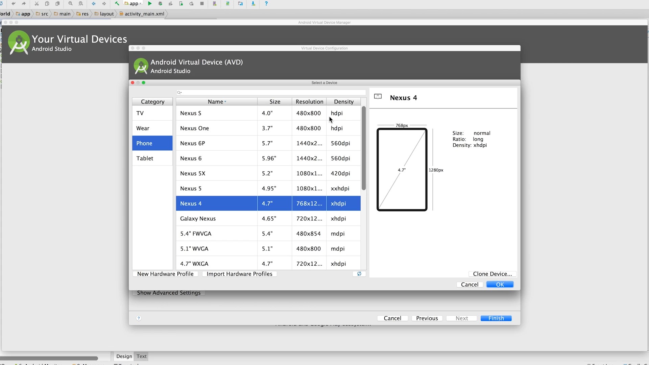
Task: Click the Cut scissors icon
Action: coord(37,4)
